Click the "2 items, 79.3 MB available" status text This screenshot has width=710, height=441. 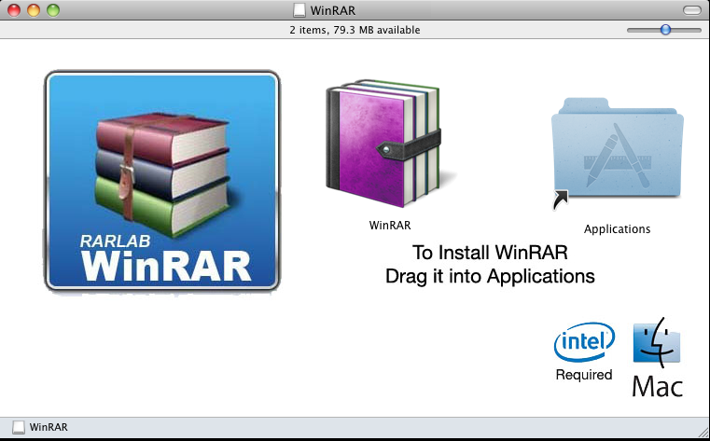point(355,30)
